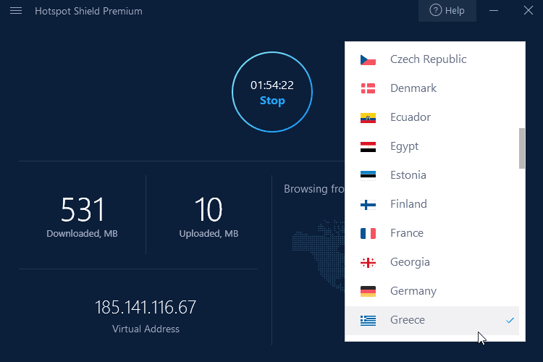
Task: Open the hamburger menu
Action: tap(16, 11)
